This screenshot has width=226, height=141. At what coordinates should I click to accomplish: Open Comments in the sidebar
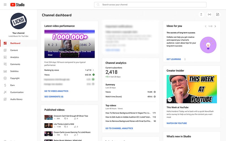pos(18,64)
